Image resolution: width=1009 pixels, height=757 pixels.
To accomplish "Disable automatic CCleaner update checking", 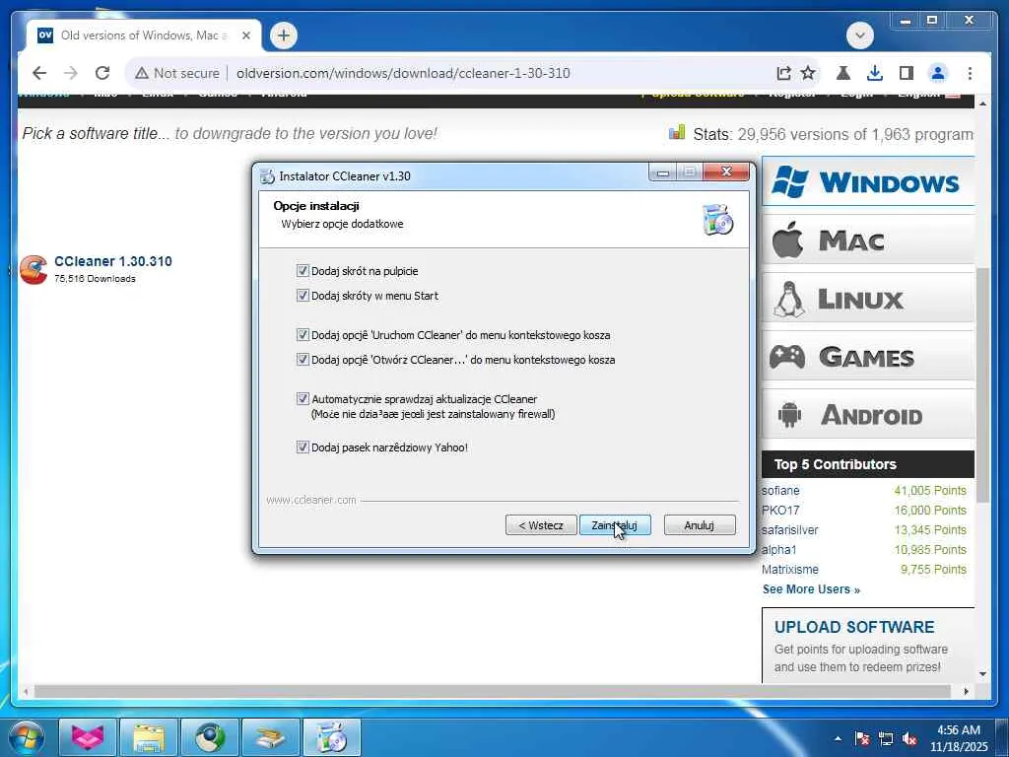I will tap(303, 398).
